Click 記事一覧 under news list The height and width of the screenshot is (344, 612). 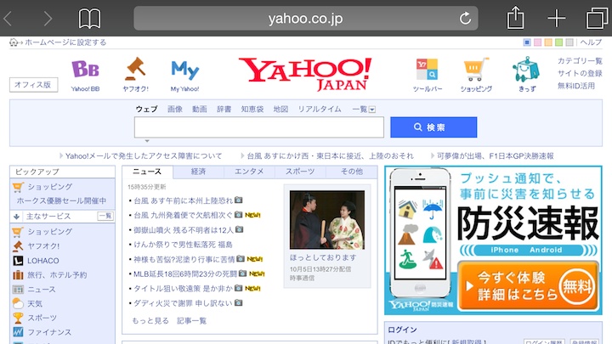(191, 320)
